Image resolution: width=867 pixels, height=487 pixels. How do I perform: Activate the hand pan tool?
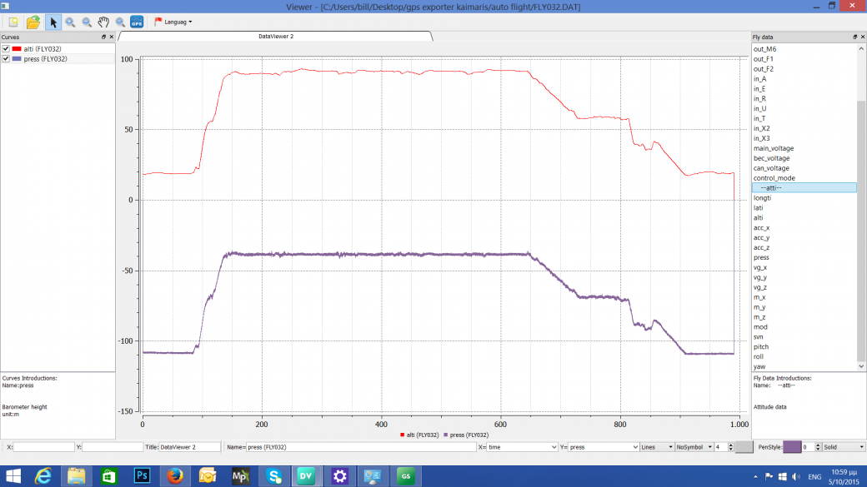pos(103,22)
